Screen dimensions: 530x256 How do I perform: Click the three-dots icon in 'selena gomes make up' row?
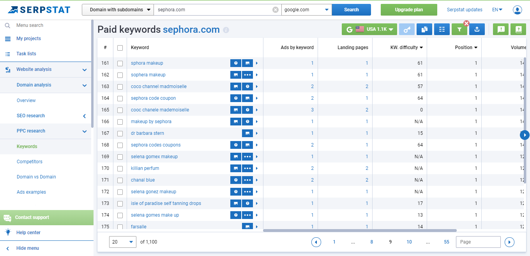(x=247, y=215)
